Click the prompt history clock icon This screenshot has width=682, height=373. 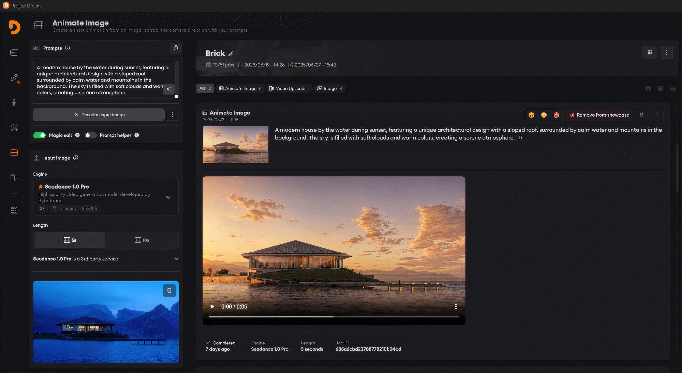point(176,48)
